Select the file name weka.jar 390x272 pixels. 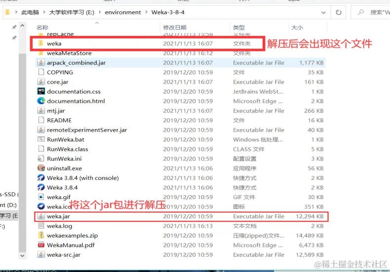coord(58,216)
